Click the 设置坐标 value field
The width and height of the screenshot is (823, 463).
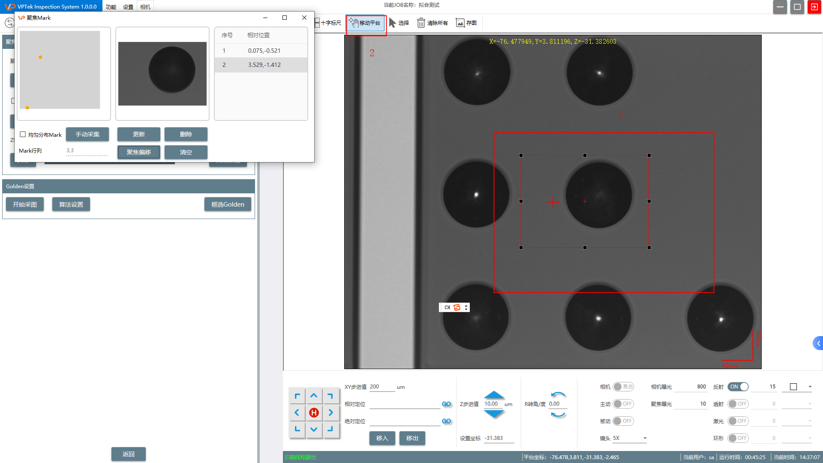[x=499, y=438]
